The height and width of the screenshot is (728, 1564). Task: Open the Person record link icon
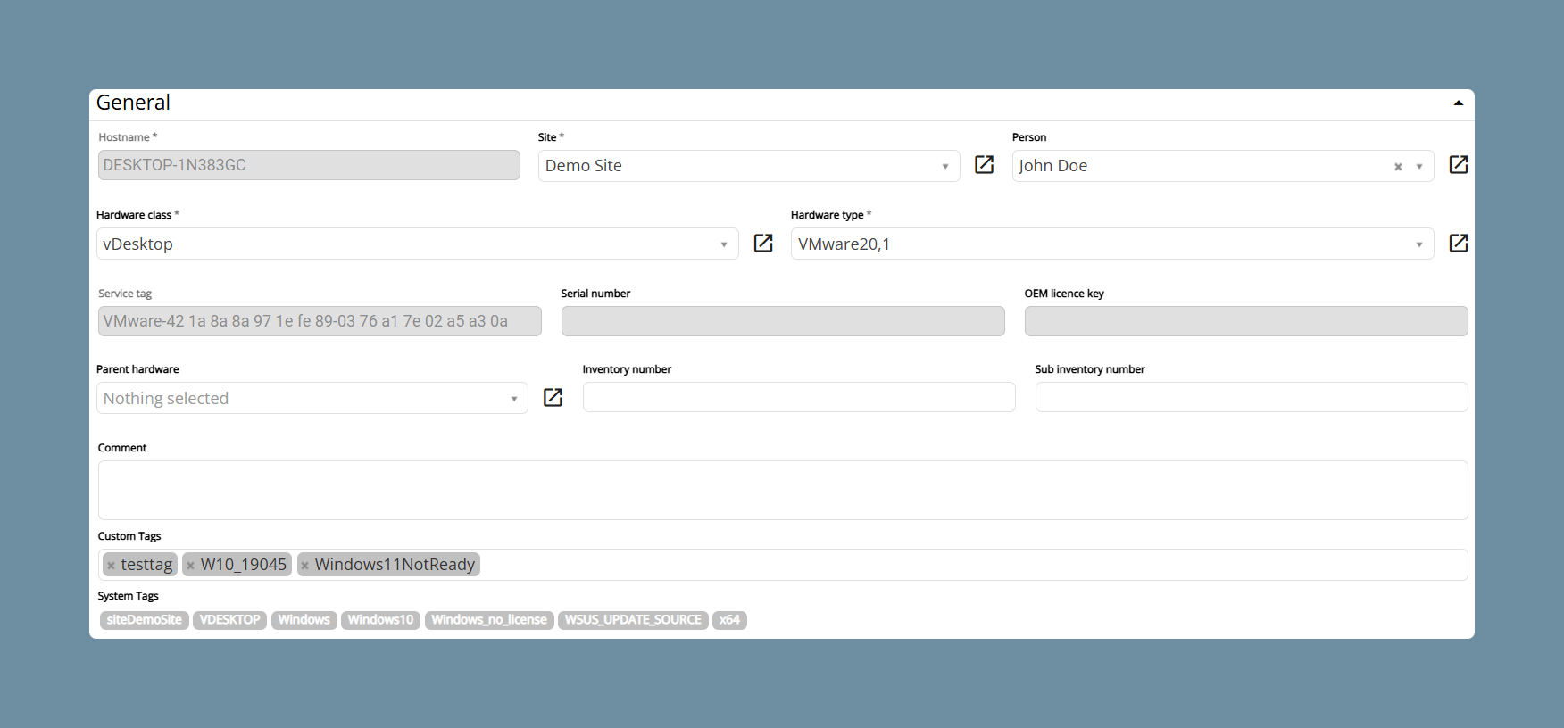tap(1458, 165)
